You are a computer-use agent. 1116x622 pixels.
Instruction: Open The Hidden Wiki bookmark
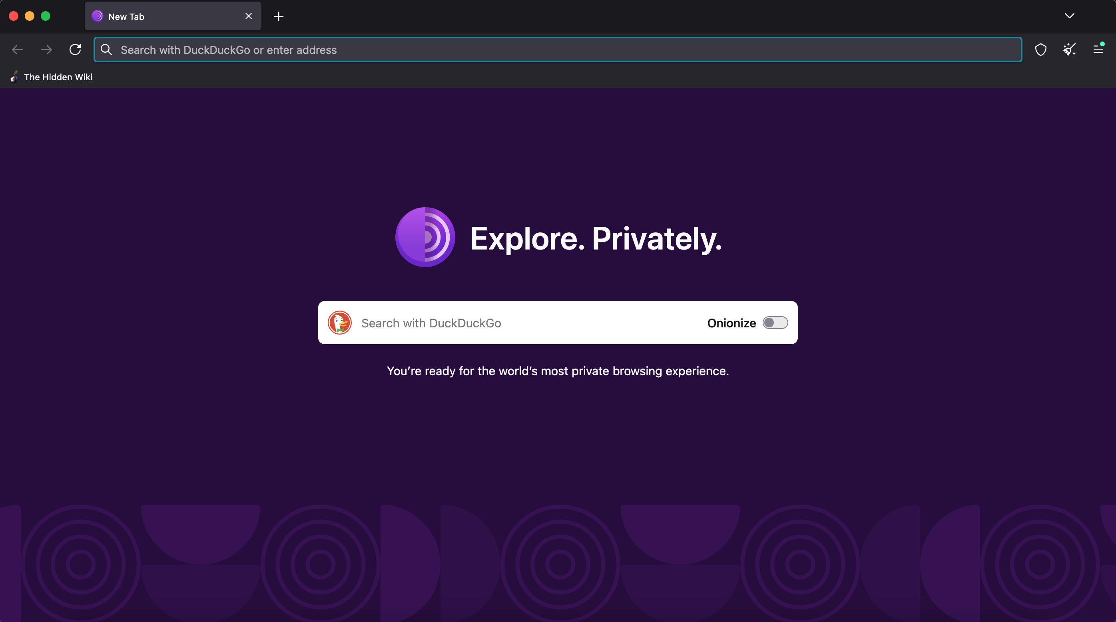coord(51,77)
